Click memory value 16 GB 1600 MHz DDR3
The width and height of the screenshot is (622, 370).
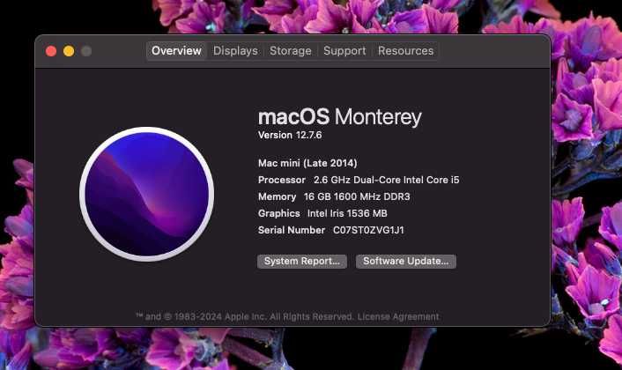coord(357,196)
